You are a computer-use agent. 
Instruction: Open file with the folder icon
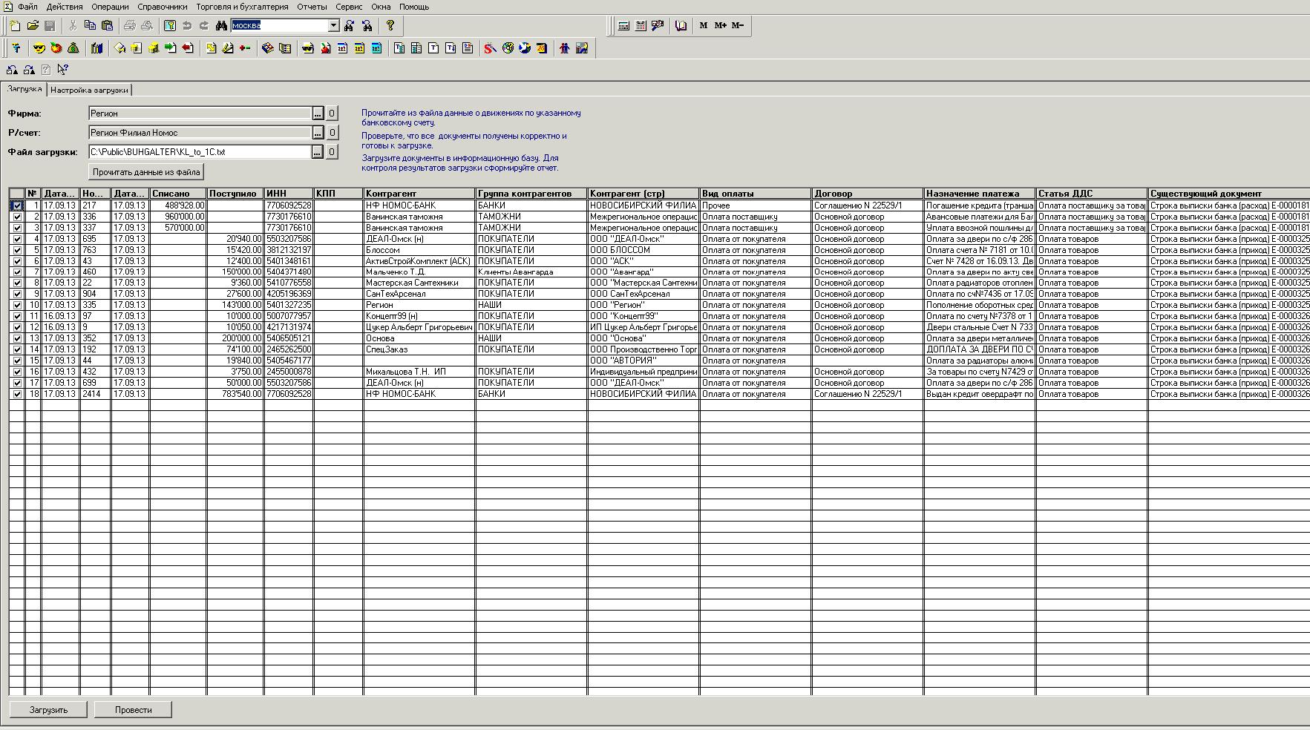[x=33, y=26]
